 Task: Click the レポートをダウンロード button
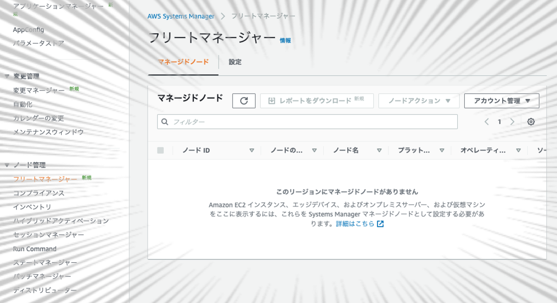pos(317,101)
